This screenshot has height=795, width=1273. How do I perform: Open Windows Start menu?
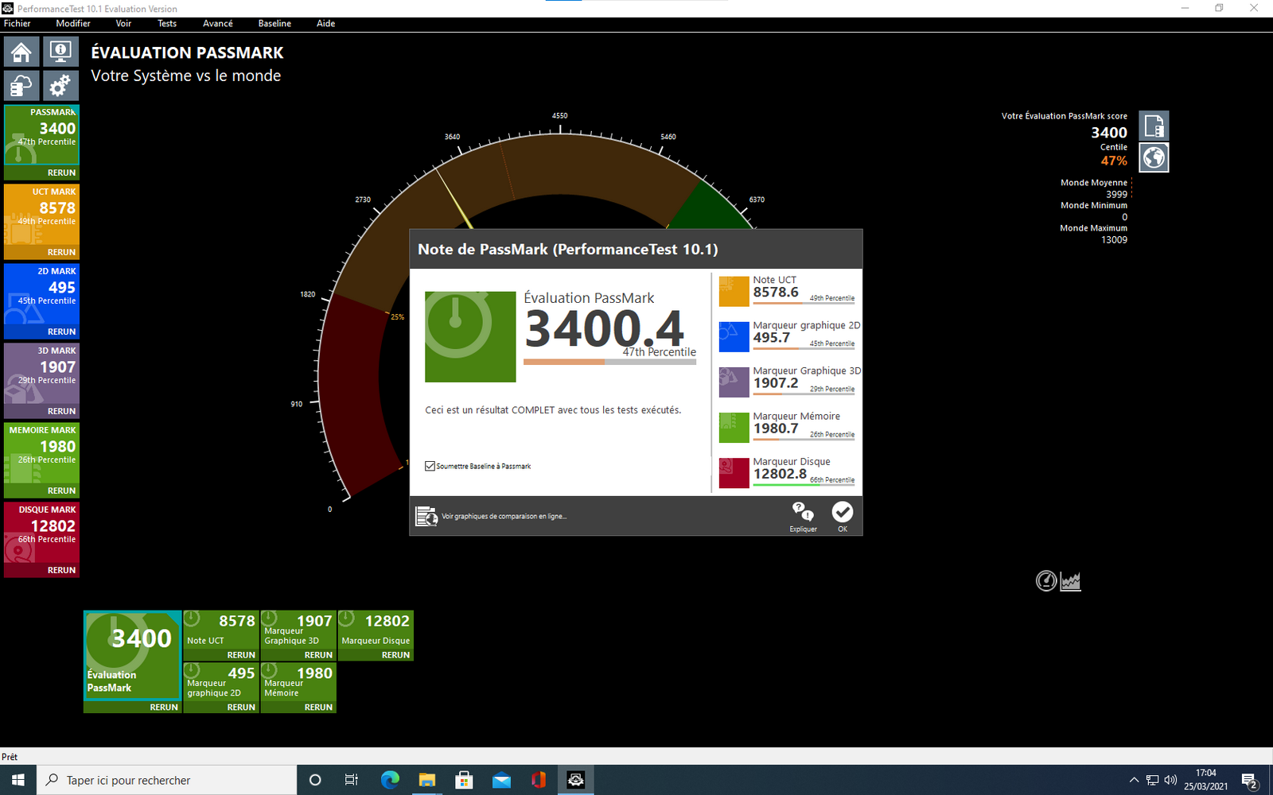click(18, 780)
